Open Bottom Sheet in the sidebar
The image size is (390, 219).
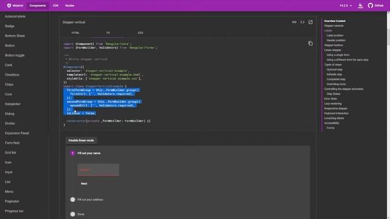(15, 36)
